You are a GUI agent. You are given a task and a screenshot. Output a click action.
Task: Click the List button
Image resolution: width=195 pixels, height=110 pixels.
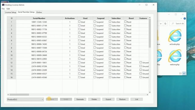click(x=136, y=99)
